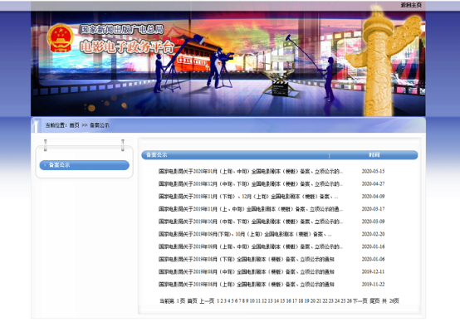Open the 2019年09月（上旬、中旬）notice
Image resolution: width=460 pixels, height=322 pixels.
(251, 246)
